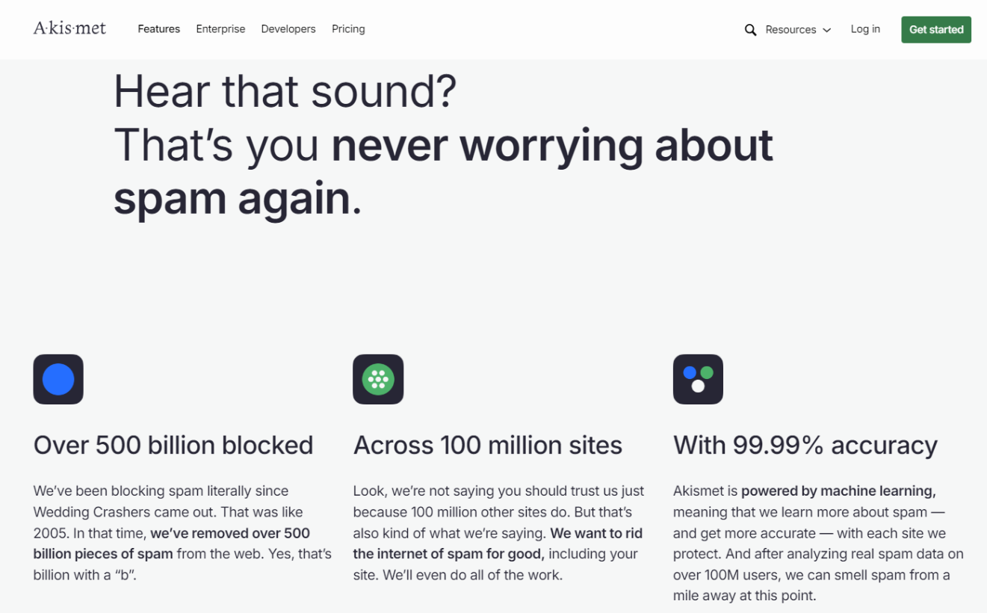
Task: Open the Features menu item
Action: [158, 29]
